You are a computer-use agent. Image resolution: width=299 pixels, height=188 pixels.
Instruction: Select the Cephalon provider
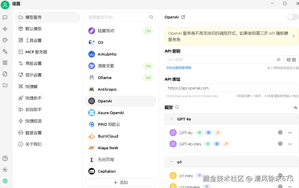coord(120,171)
